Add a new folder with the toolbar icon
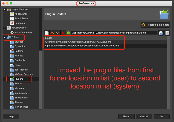This screenshot has height=122, width=174. click(x=47, y=33)
